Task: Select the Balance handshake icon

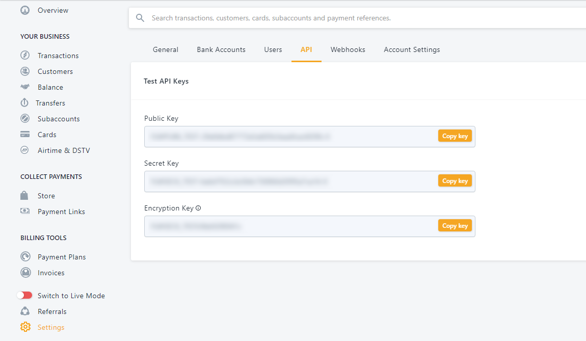Action: [x=25, y=87]
